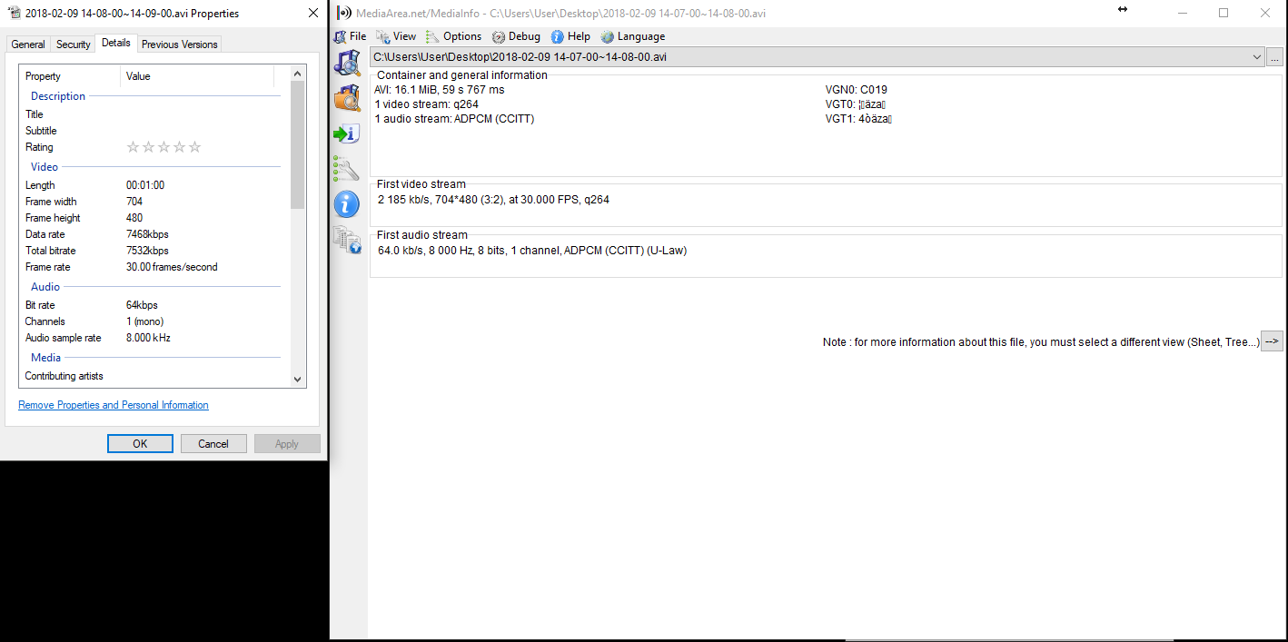Click the Video section header

tap(45, 167)
